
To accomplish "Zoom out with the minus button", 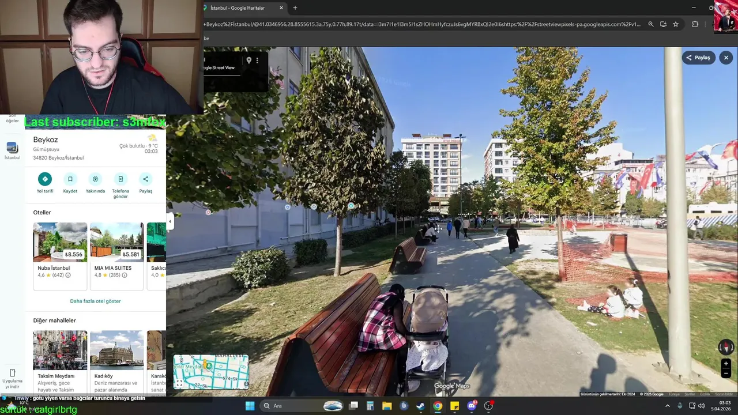I will click(726, 373).
